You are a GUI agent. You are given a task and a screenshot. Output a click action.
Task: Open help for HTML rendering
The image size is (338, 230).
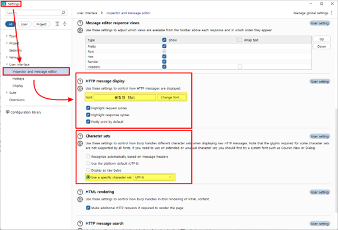[80, 192]
